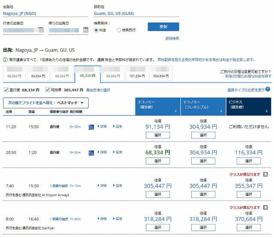
Task: Uncheck the 経由便 checkbox
Action: tap(48, 90)
